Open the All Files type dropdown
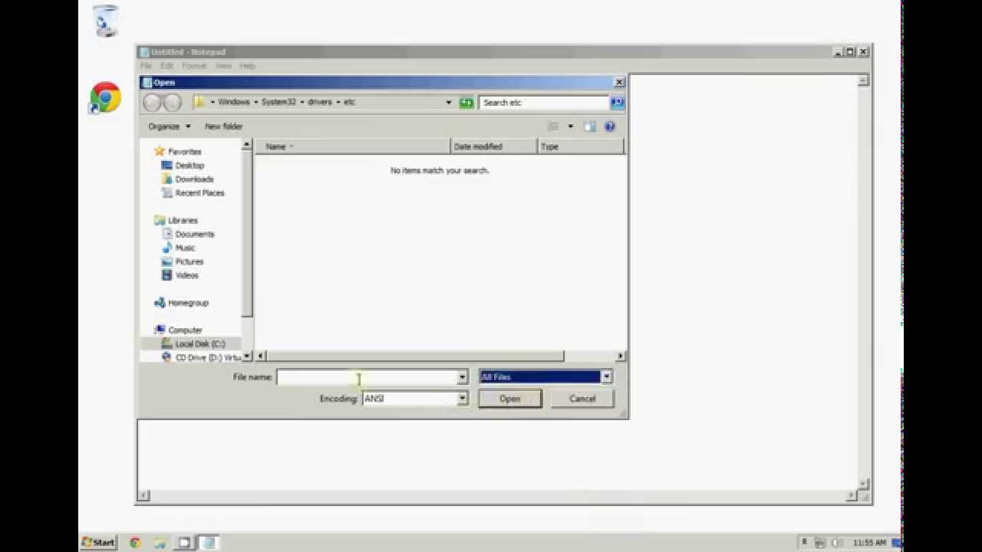The image size is (982, 552). pos(606,377)
